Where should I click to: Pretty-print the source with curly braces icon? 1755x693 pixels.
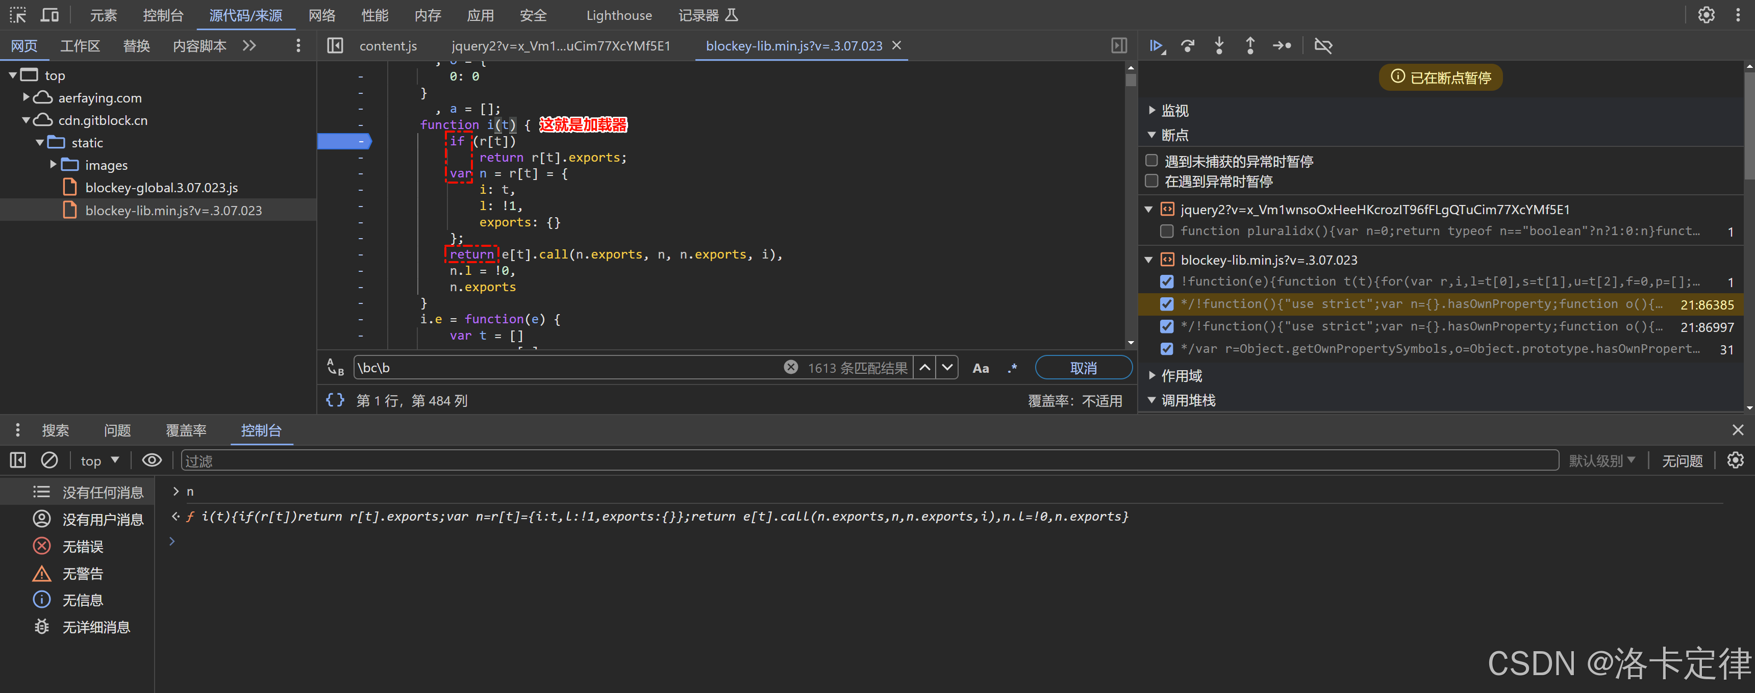coord(335,400)
